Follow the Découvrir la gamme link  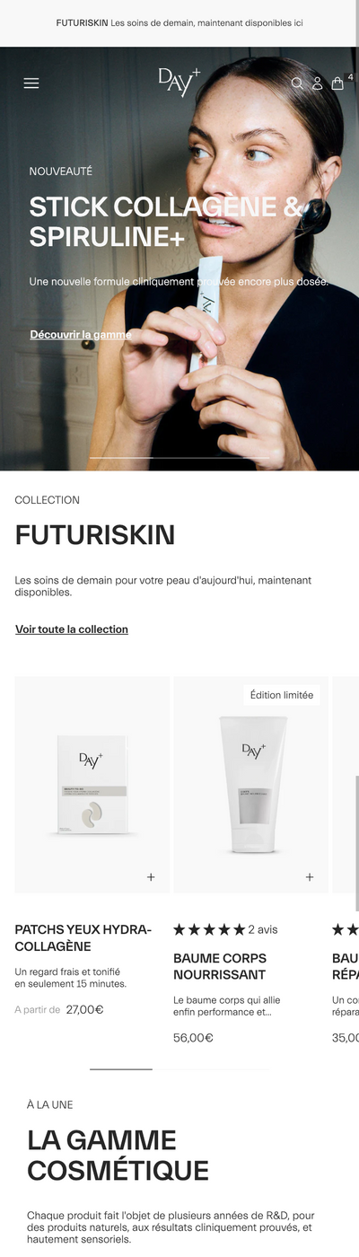[81, 335]
